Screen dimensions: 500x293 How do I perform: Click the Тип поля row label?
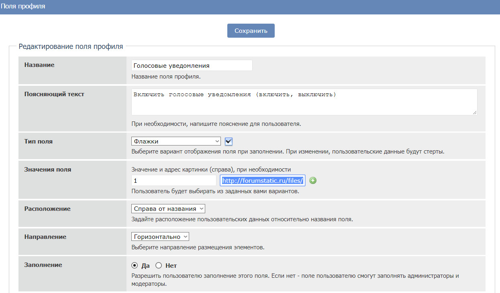pos(39,141)
